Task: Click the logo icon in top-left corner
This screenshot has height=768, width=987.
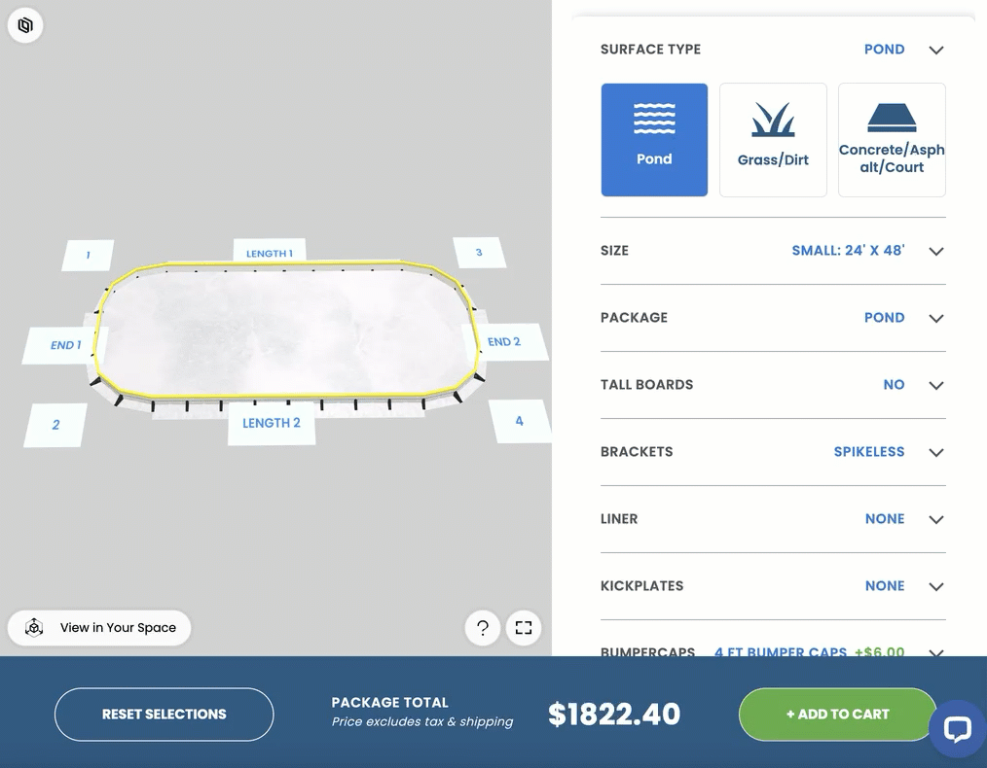Action: click(x=25, y=26)
